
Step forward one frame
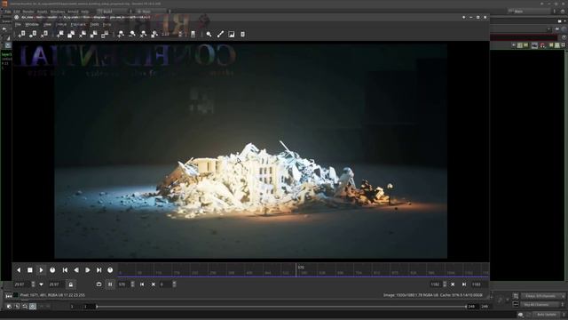point(88,270)
